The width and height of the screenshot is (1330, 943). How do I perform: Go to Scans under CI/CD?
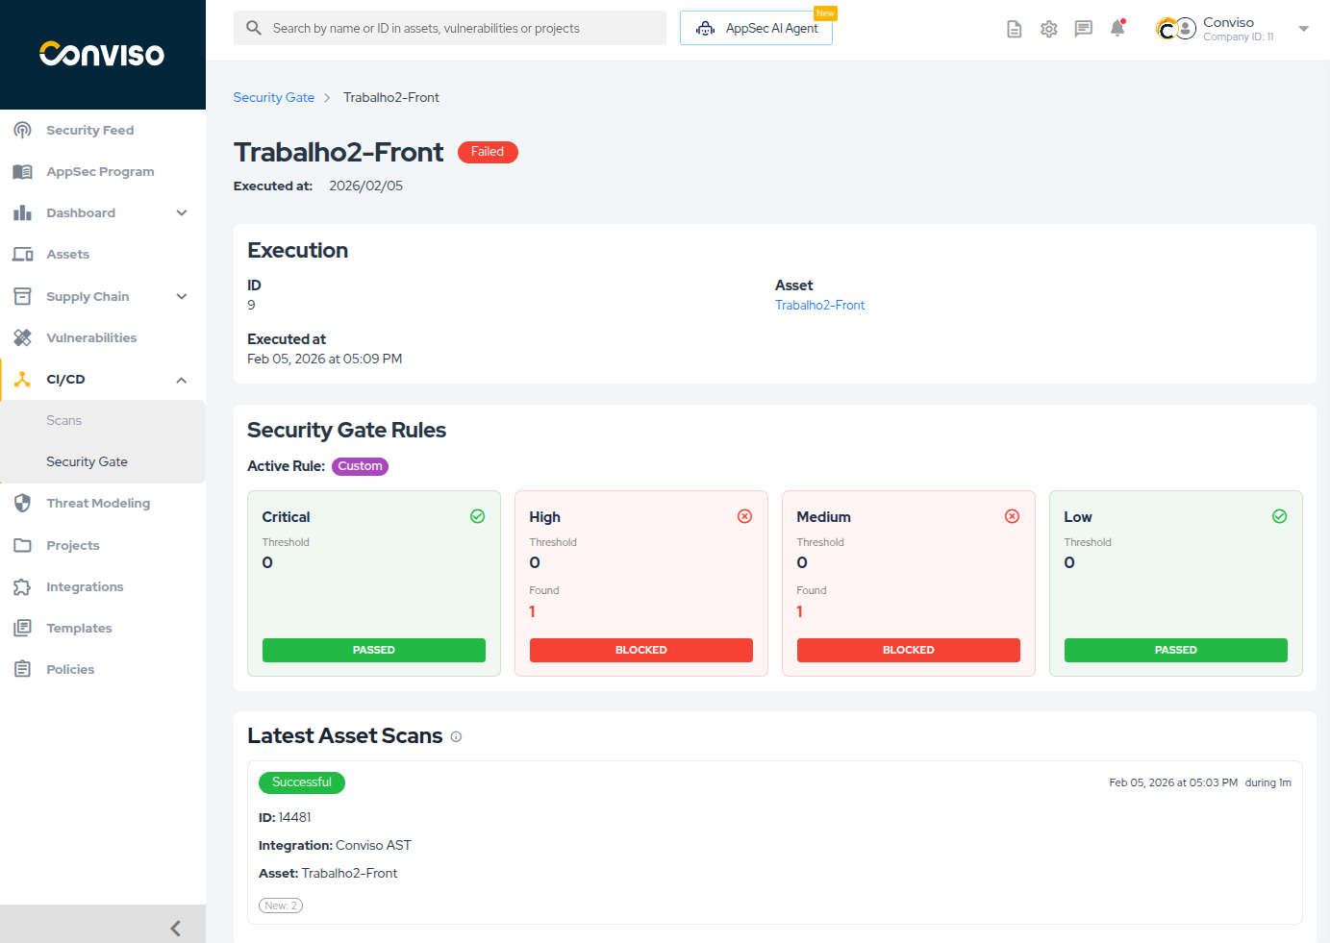pos(64,421)
